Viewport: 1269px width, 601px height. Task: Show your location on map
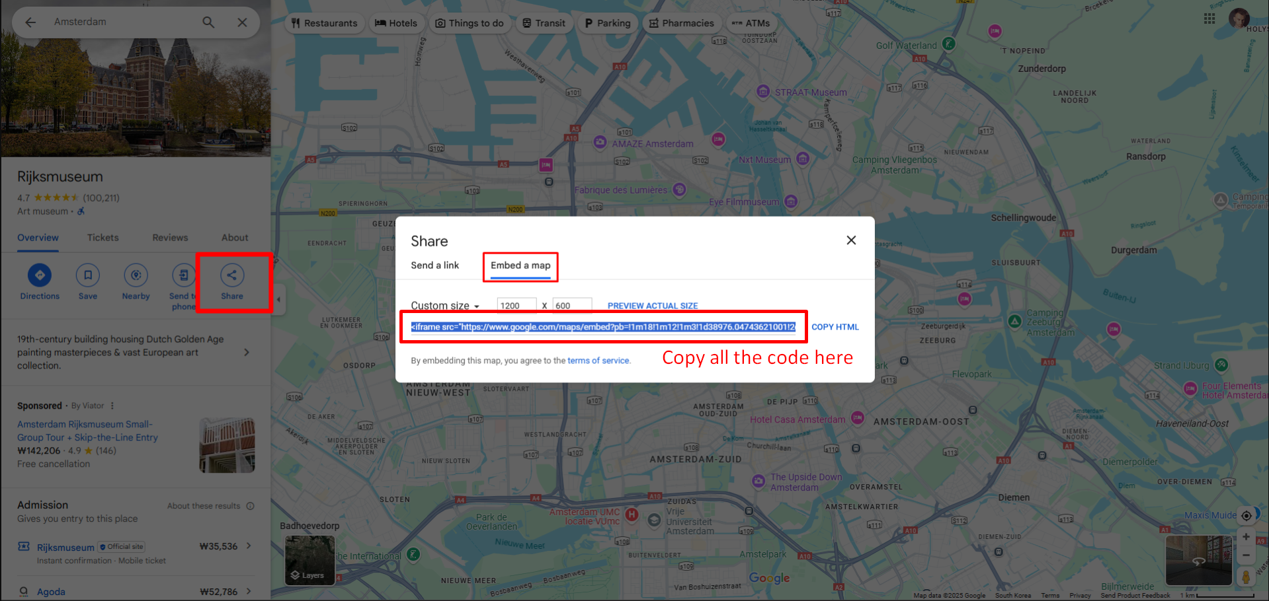1246,516
